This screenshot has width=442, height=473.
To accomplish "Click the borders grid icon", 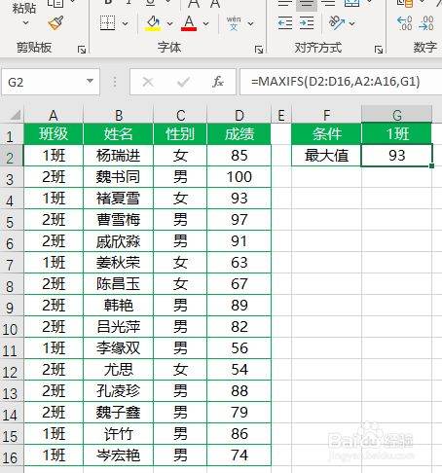I will click(107, 23).
